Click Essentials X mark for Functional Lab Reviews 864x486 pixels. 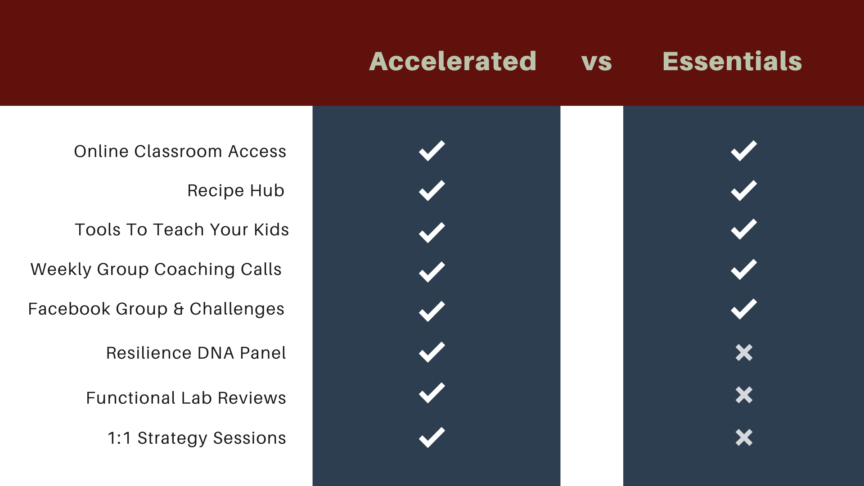tap(744, 395)
